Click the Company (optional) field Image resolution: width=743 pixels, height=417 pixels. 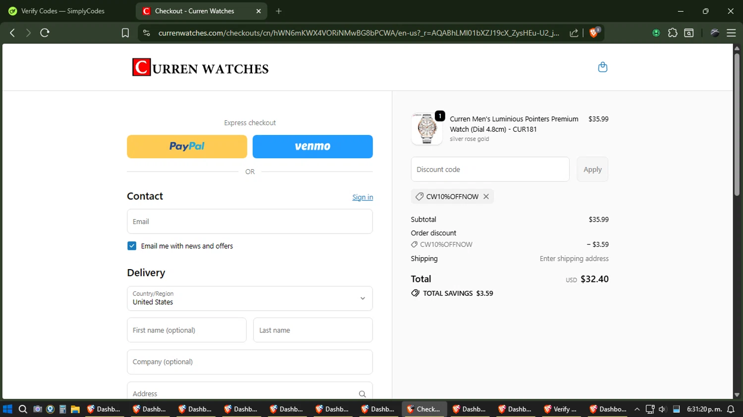point(250,362)
